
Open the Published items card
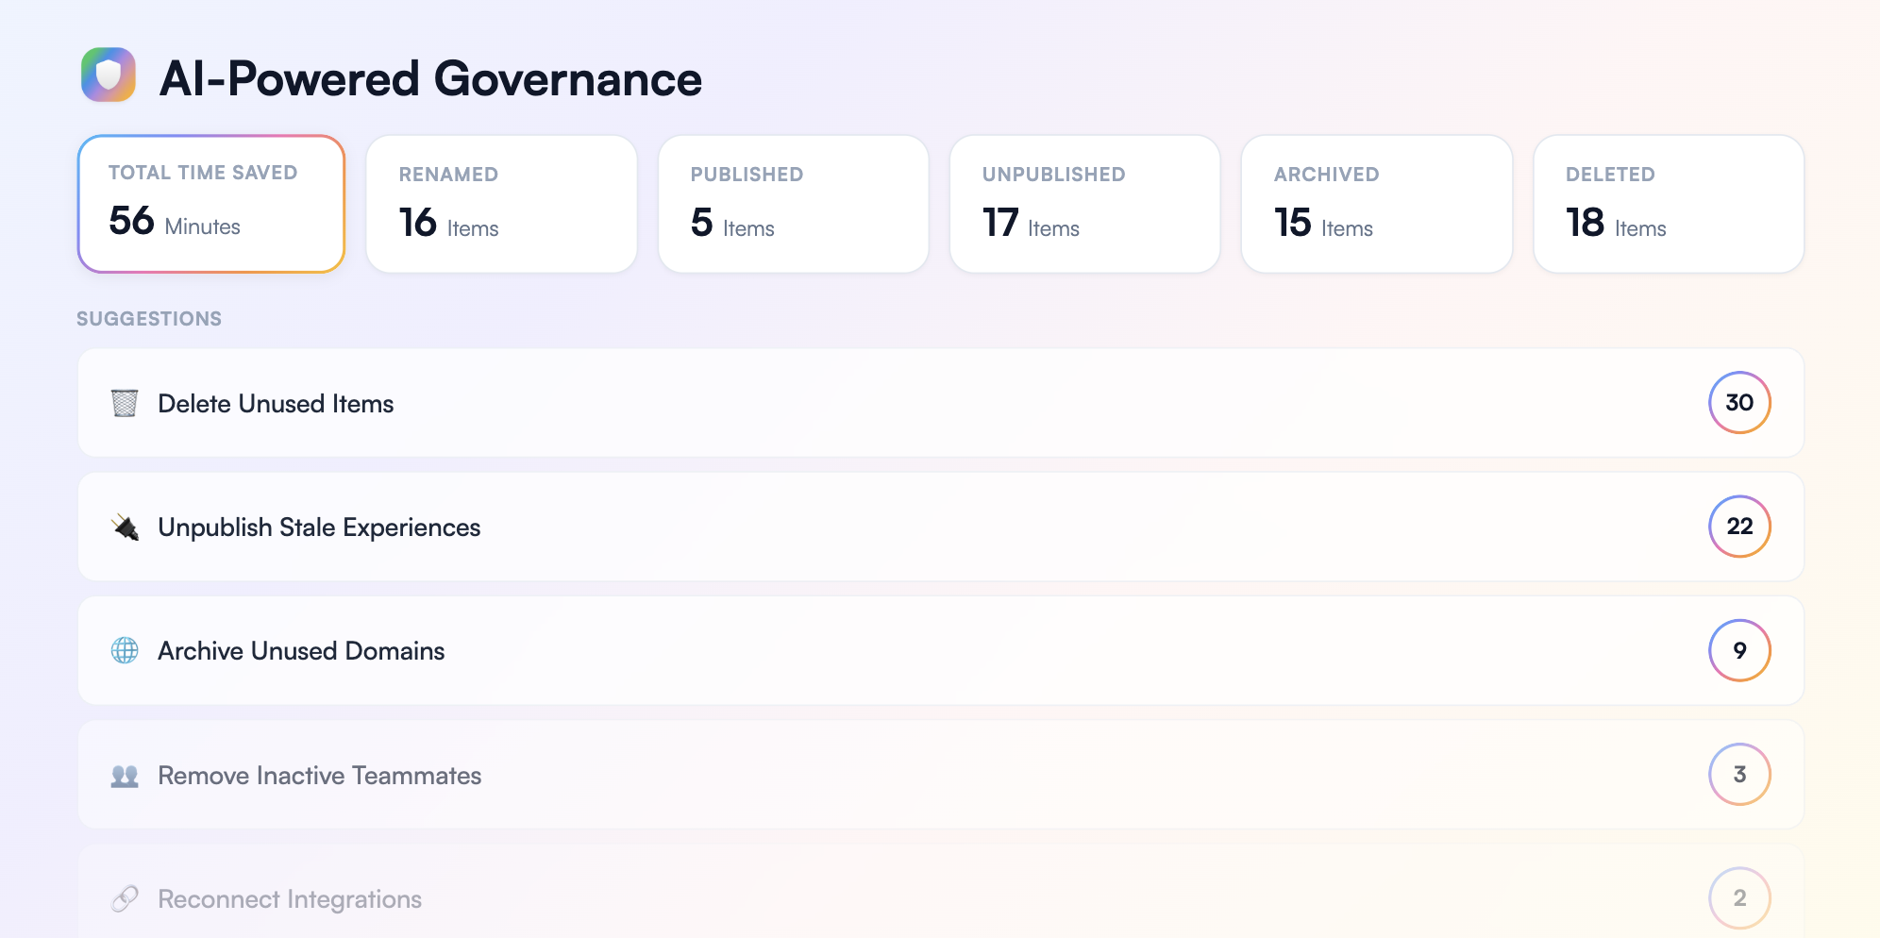click(793, 204)
